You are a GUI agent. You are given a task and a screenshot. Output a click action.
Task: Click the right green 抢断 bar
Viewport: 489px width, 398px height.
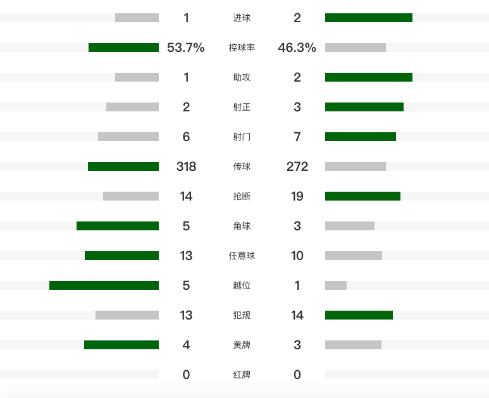(x=362, y=196)
